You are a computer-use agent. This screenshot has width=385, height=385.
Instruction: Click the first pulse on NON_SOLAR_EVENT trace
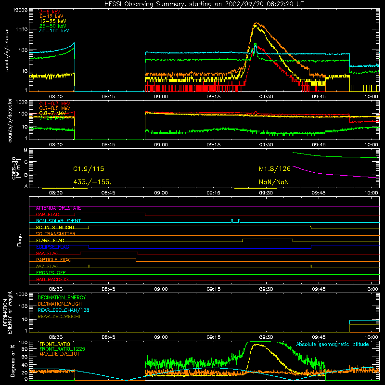point(232,221)
